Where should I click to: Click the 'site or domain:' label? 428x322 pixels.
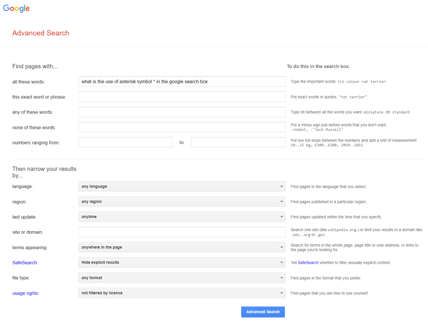[28, 232]
